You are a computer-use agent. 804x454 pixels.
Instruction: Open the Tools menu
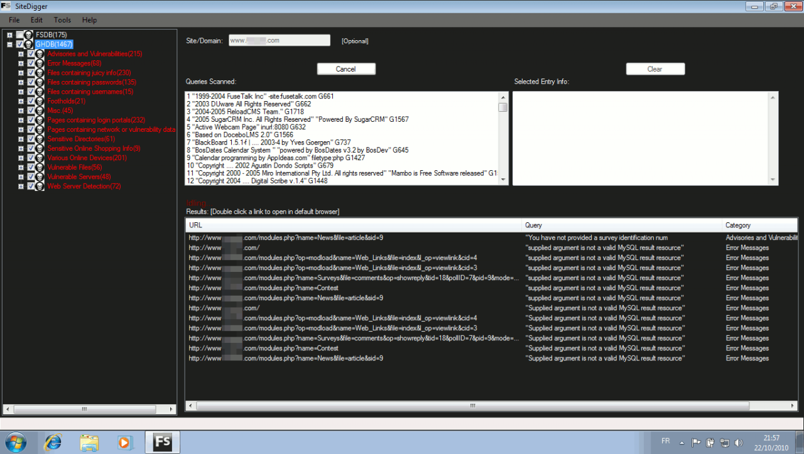pos(62,20)
